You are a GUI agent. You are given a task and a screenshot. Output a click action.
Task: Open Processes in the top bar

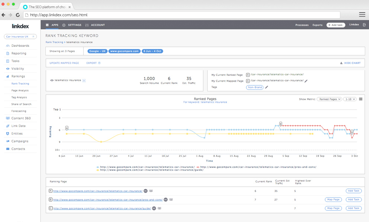[302, 25]
